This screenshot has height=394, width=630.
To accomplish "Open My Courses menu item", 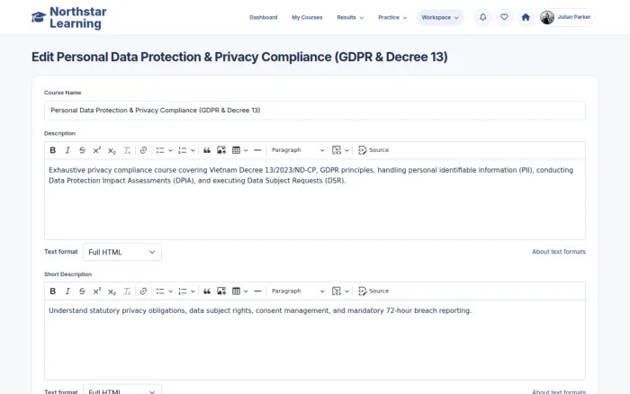I will [x=307, y=17].
